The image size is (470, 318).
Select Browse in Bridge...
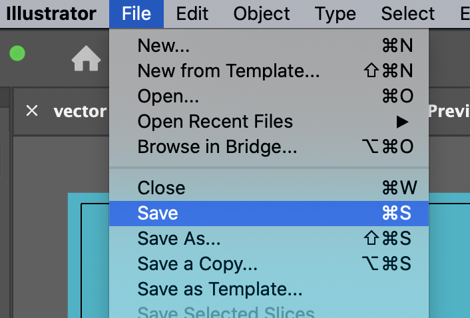click(269, 147)
